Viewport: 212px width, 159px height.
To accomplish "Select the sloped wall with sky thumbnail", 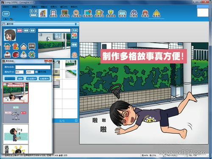I will [71, 74].
